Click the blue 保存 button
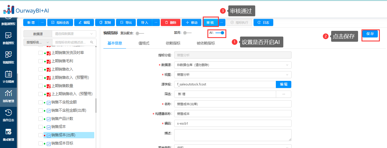This screenshot has width=387, height=148. click(x=370, y=34)
